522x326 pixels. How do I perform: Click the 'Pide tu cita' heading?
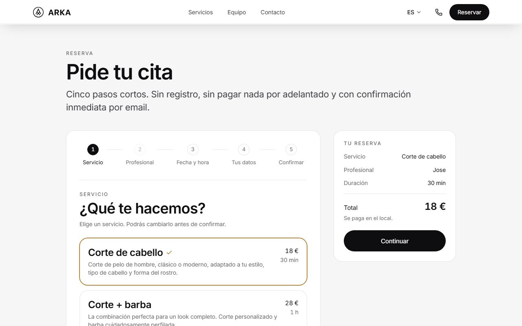(x=119, y=72)
